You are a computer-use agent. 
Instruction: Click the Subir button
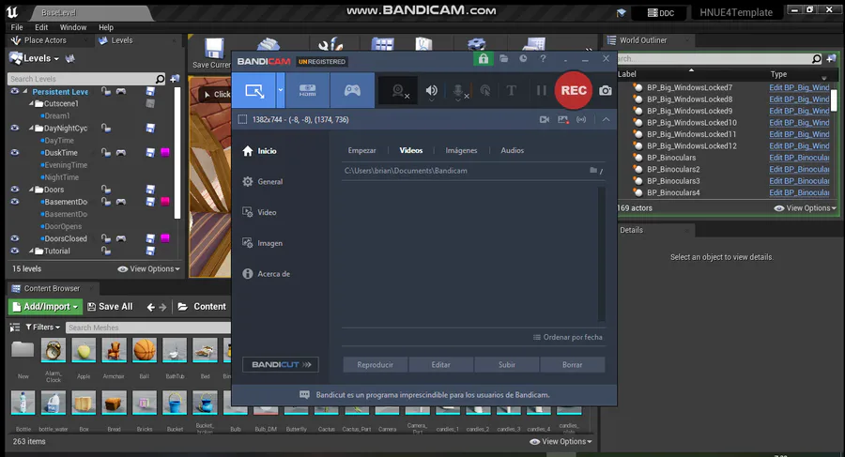coord(507,365)
